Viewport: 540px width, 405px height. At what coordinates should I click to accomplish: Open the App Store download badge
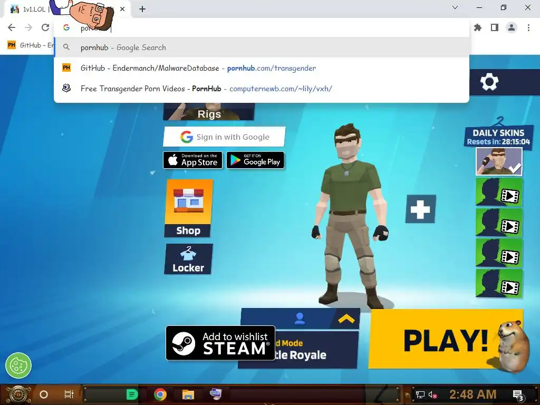tap(192, 160)
